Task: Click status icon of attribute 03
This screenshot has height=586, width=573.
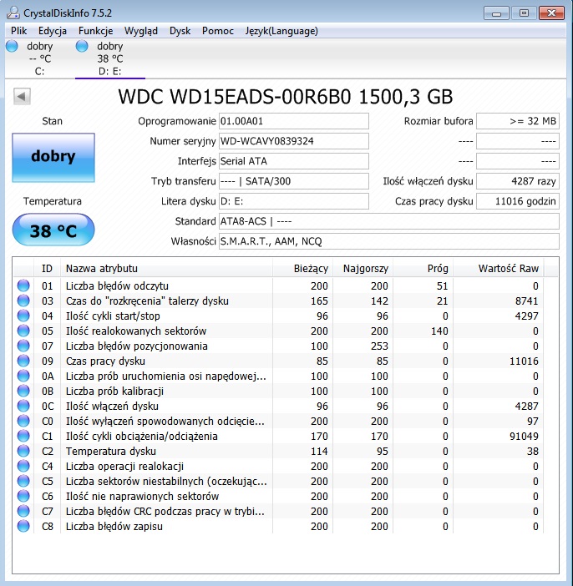Action: (23, 301)
